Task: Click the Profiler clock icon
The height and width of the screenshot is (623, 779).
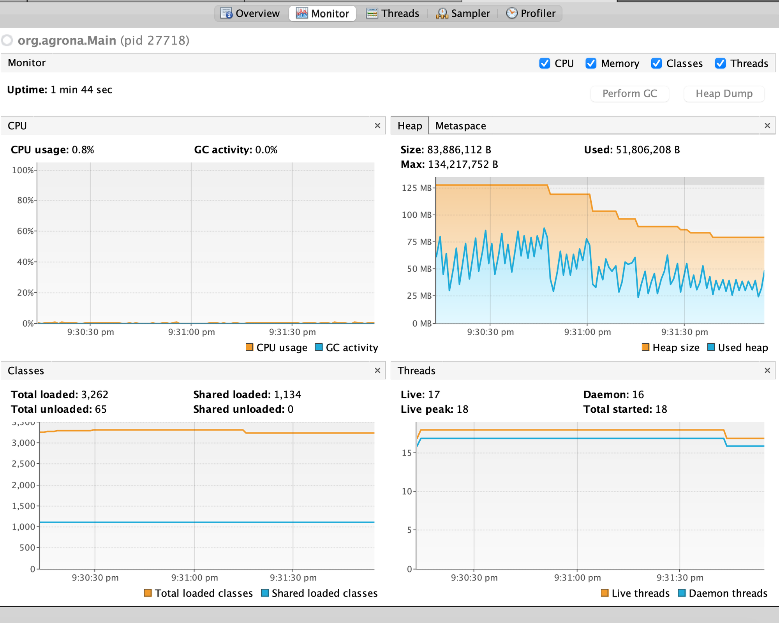Action: click(512, 13)
